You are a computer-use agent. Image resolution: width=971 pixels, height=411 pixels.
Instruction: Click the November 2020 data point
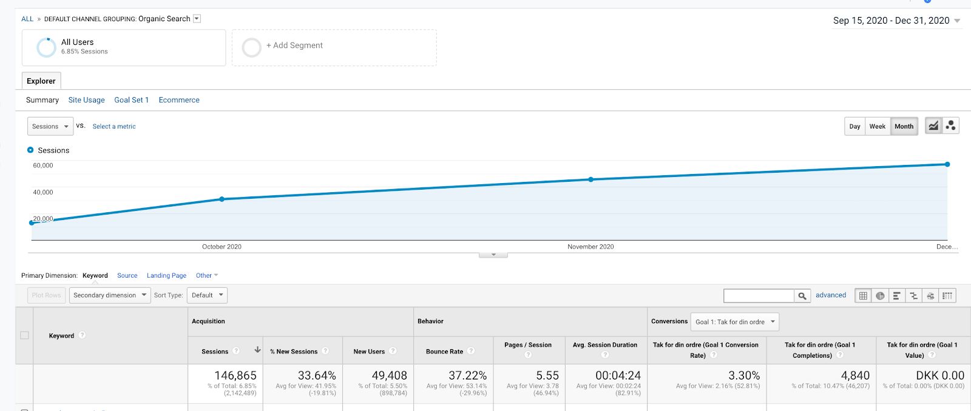[x=591, y=179]
